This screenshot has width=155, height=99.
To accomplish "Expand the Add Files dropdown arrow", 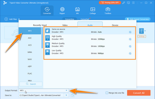I will pyautogui.click(x=19, y=19).
